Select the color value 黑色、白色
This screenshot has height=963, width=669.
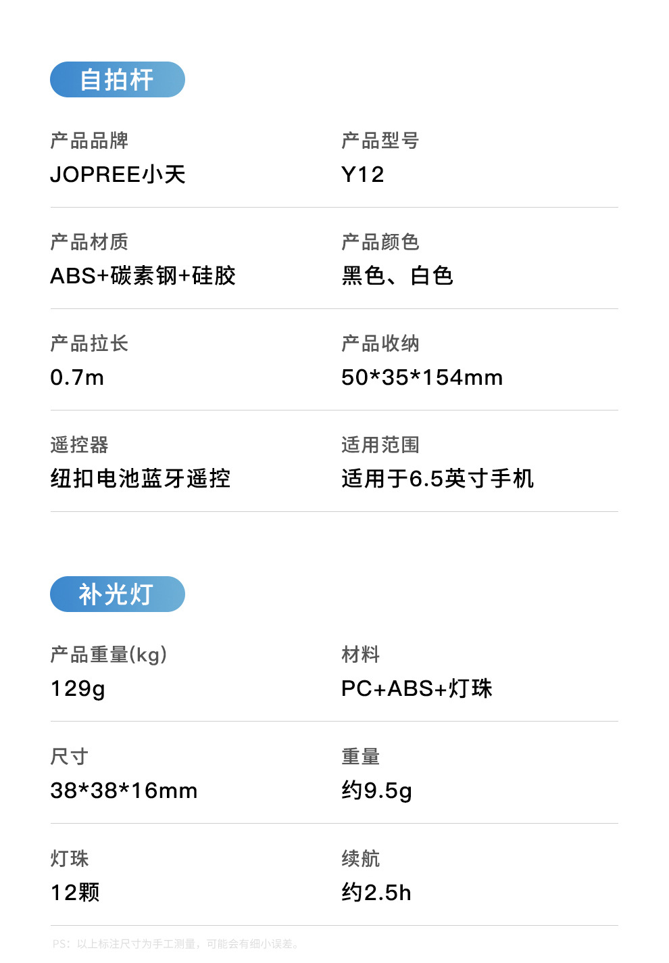coord(397,276)
